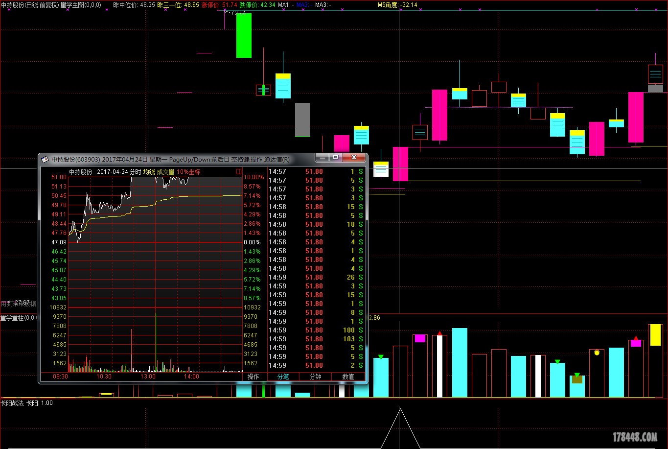Select the 14:59 trade row with volume 26

point(316,277)
